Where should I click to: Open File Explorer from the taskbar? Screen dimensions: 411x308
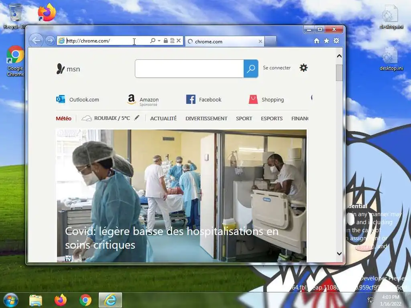[x=36, y=300]
